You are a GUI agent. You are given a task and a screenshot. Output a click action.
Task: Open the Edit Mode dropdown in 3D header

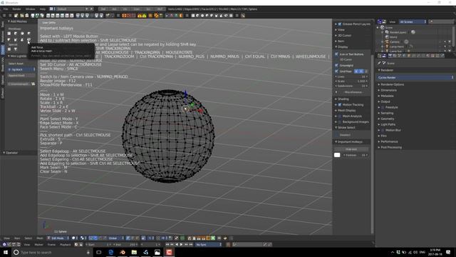[58, 238]
